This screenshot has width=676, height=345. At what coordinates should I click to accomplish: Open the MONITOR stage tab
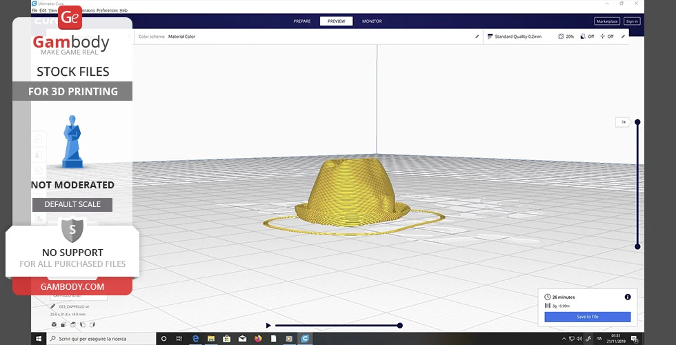coord(372,21)
